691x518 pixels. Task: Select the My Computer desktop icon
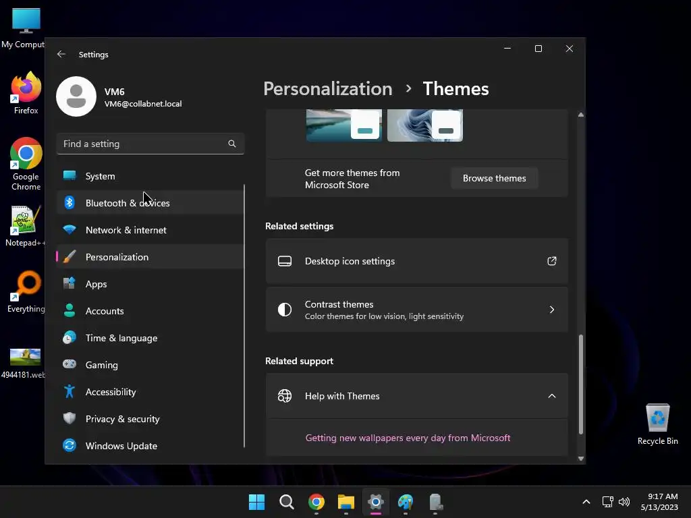tap(25, 27)
